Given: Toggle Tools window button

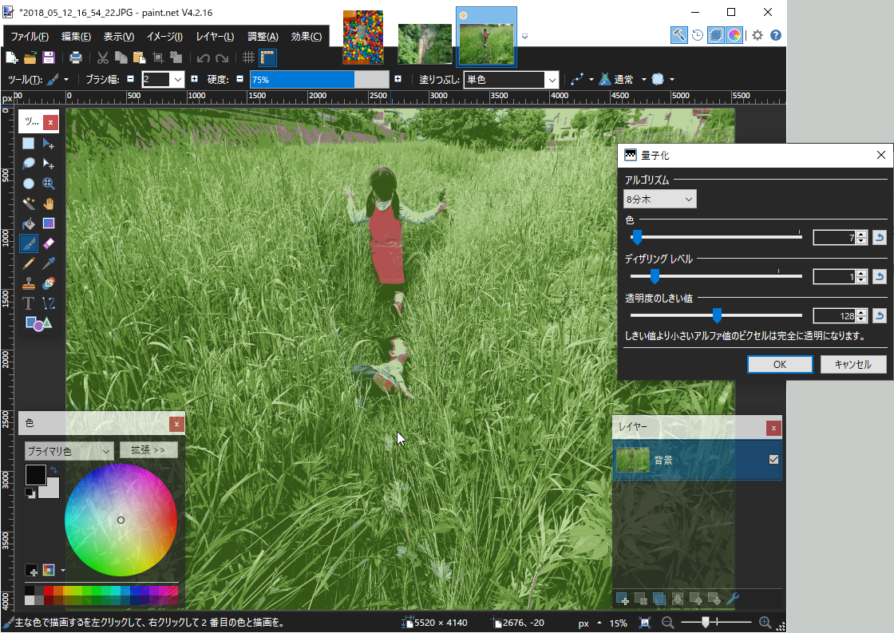Looking at the screenshot, I should [678, 35].
